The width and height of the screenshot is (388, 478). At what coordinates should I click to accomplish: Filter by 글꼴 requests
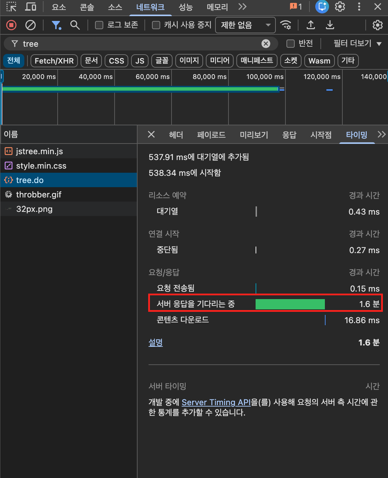tap(162, 61)
